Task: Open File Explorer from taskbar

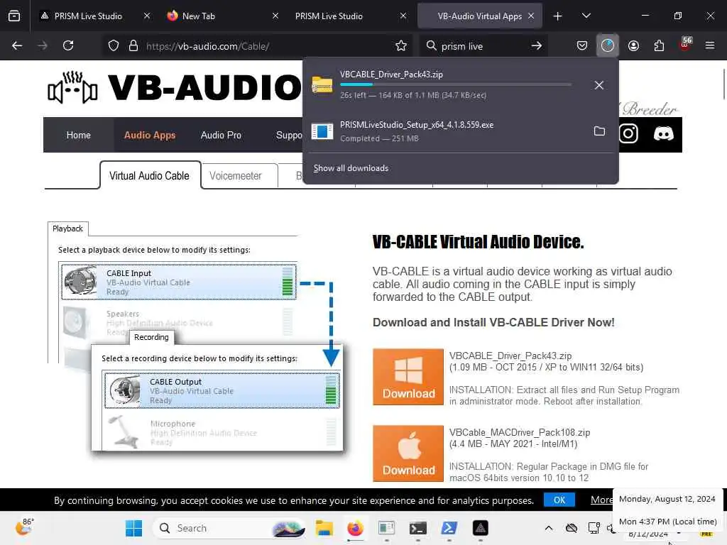Action: pos(324,528)
